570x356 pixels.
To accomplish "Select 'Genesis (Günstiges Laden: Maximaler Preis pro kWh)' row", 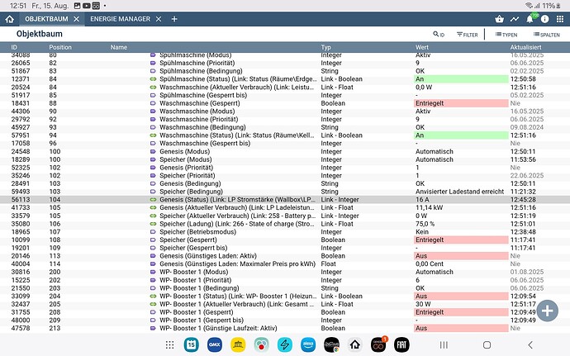I will click(x=285, y=264).
